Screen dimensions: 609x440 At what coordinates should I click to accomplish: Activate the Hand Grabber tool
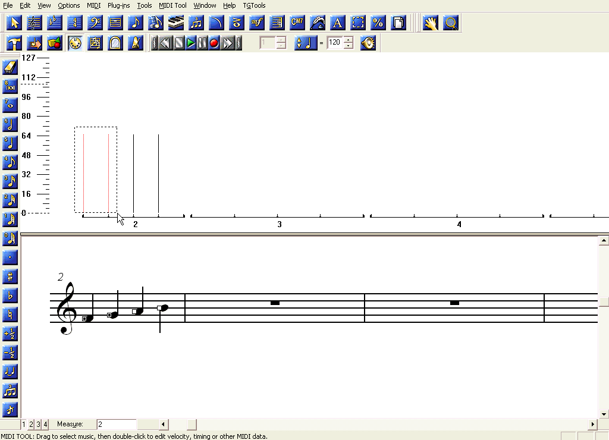point(431,23)
